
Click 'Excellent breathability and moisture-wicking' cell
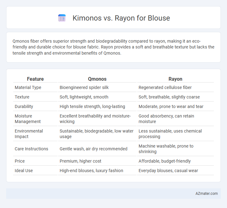95,119
